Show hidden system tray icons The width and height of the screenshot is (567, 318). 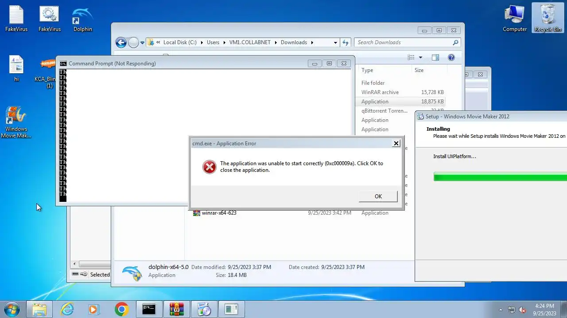501,310
